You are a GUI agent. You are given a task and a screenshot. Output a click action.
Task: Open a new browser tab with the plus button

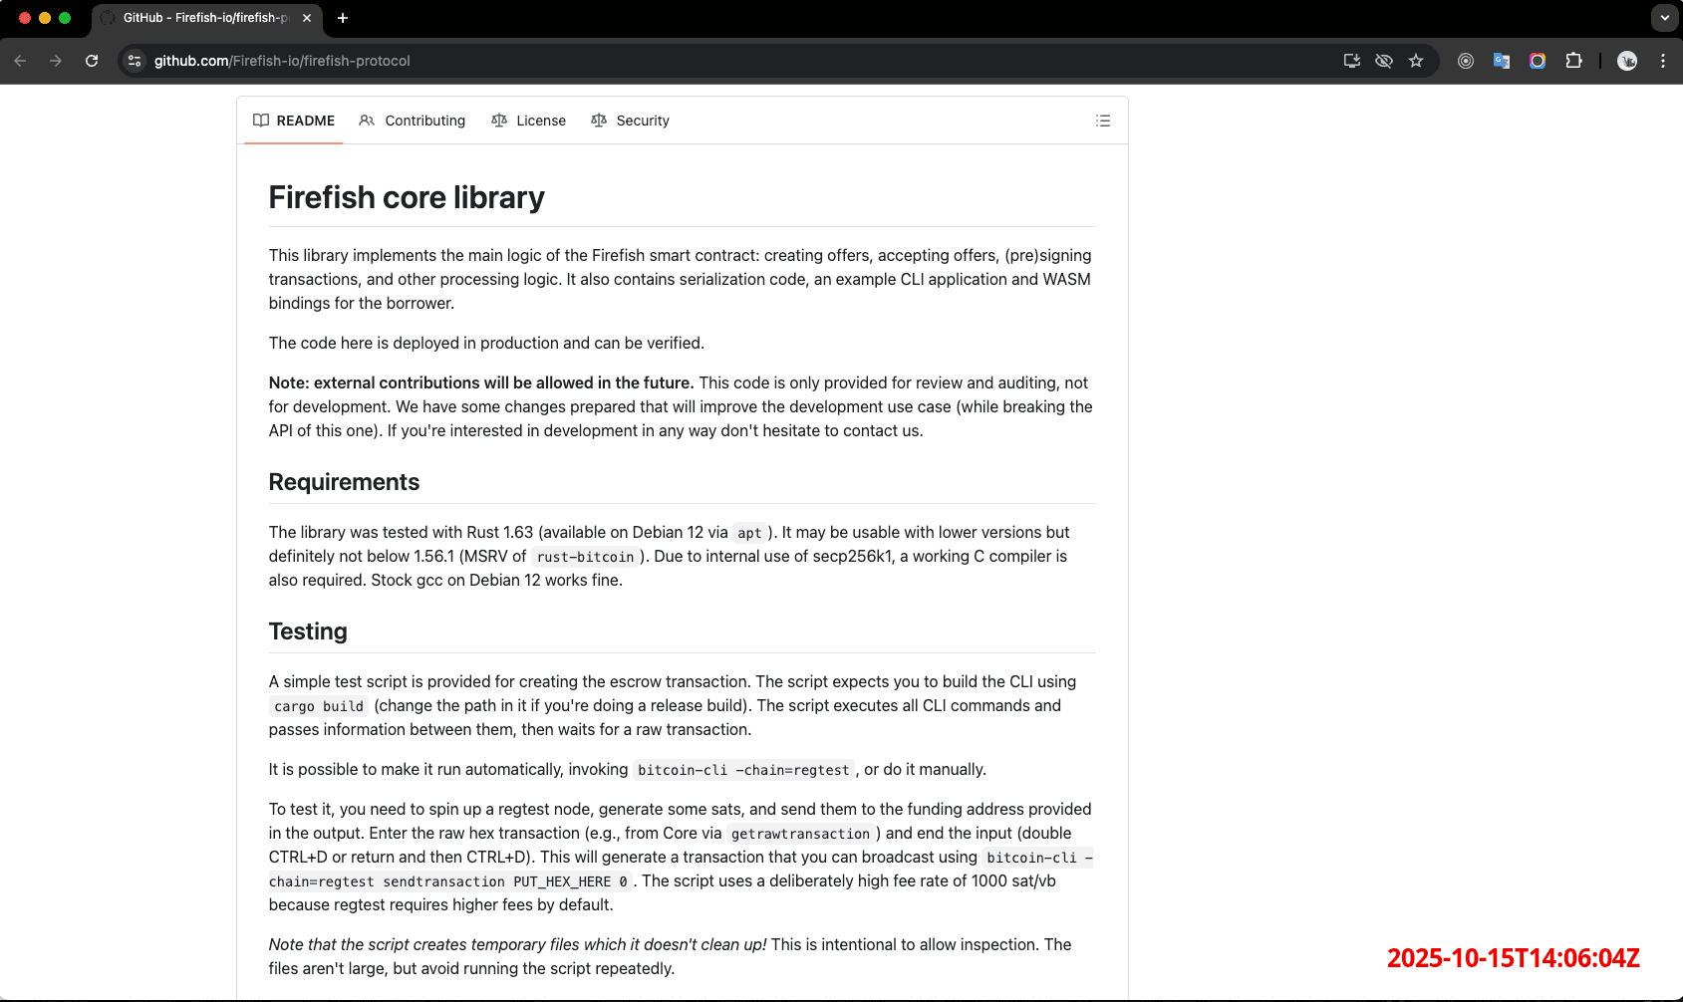[x=343, y=17]
